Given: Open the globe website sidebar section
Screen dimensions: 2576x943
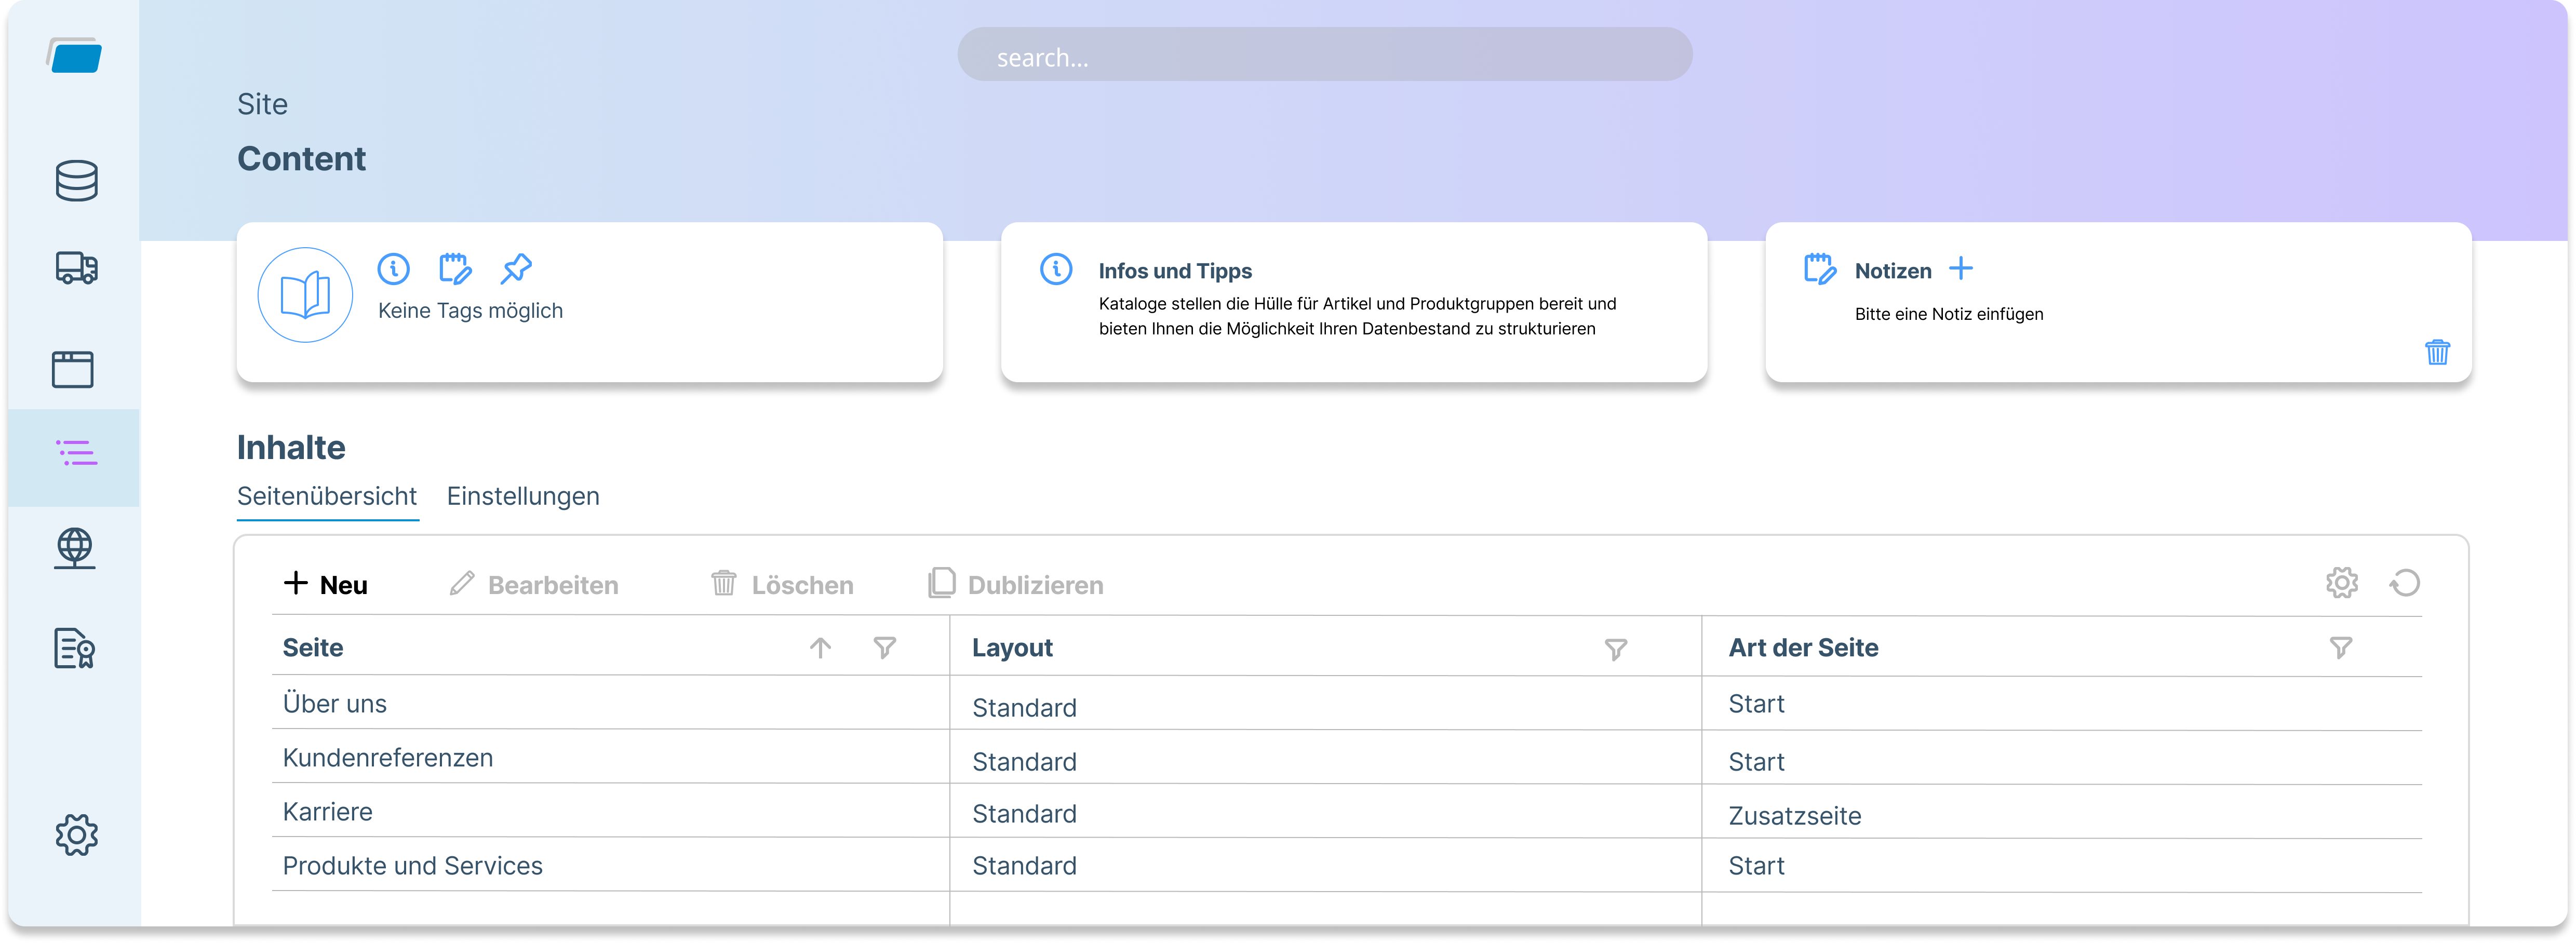Looking at the screenshot, I should click(x=75, y=548).
